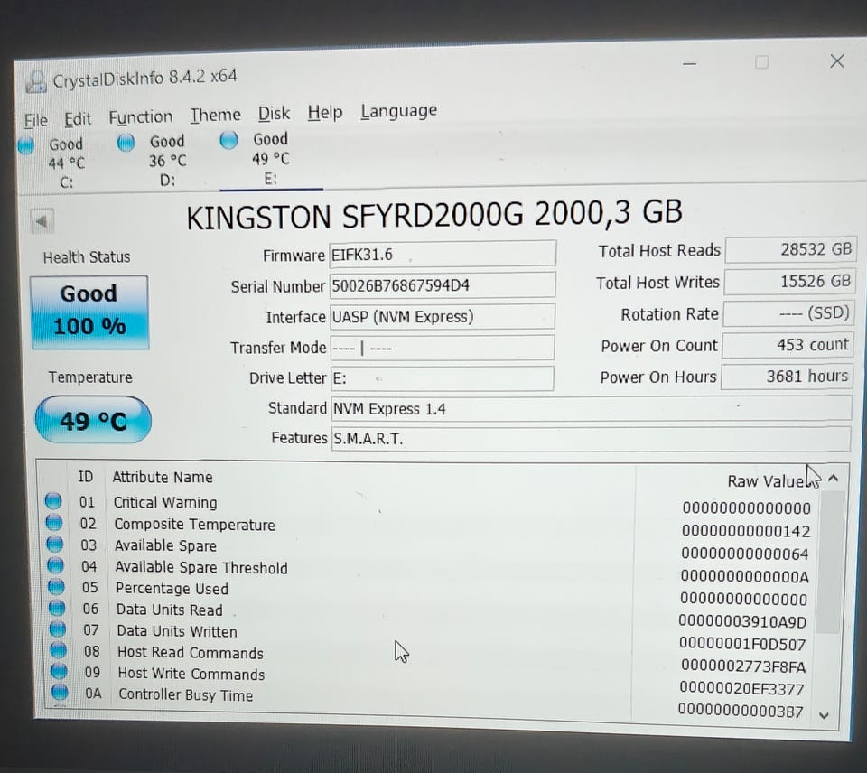The height and width of the screenshot is (773, 867).
Task: Open the File menu
Action: pyautogui.click(x=35, y=120)
